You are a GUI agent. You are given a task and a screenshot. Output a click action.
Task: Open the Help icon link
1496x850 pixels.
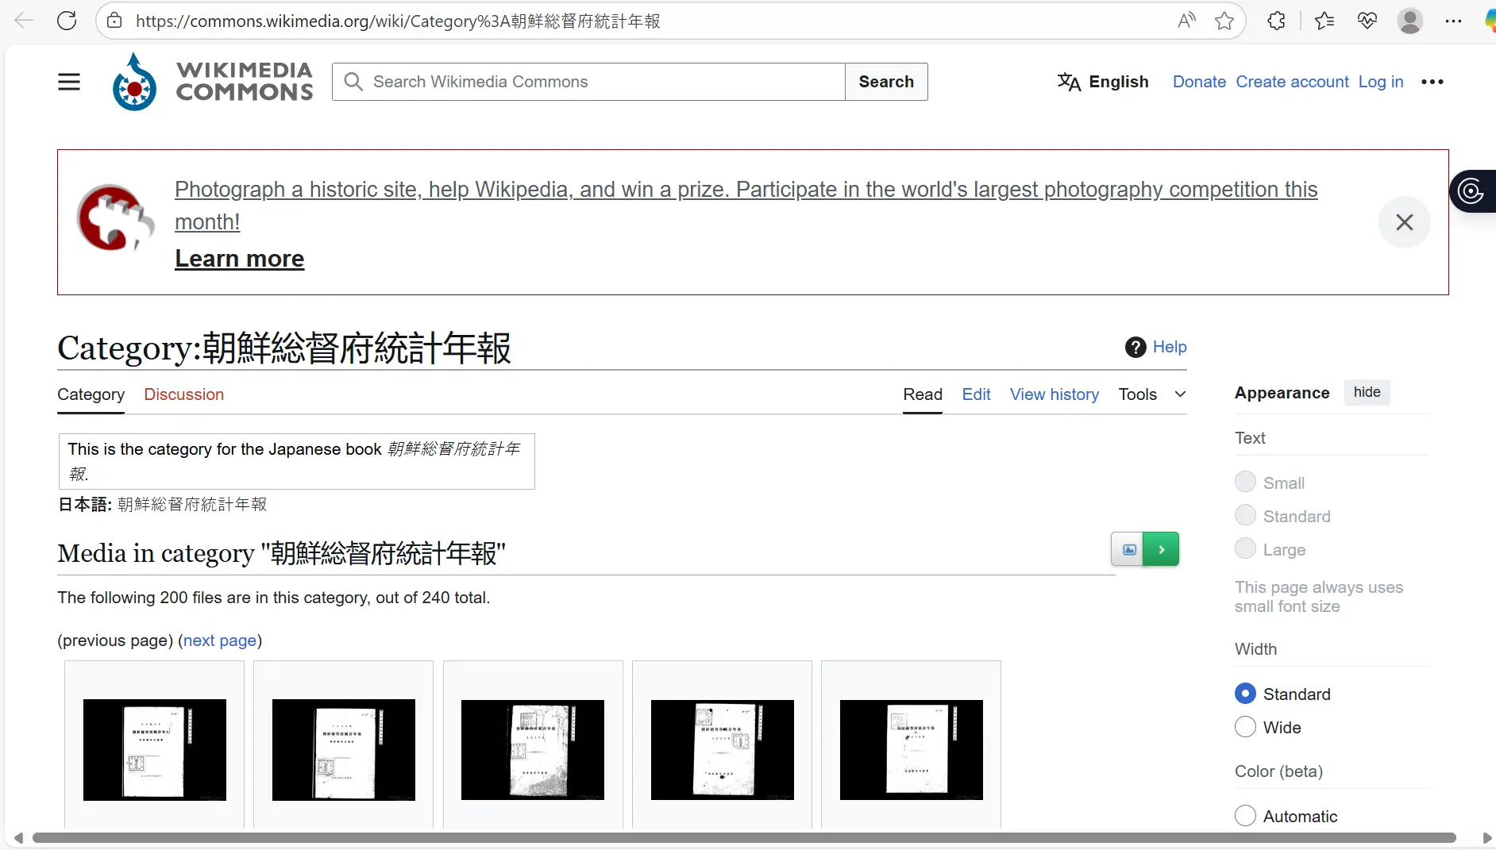(x=1135, y=347)
